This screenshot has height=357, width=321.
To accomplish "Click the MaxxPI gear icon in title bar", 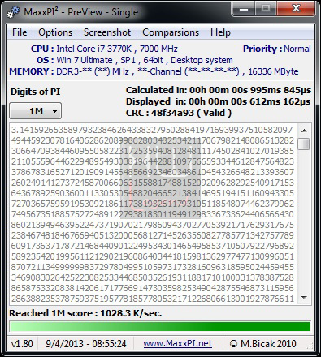I will pos(13,12).
